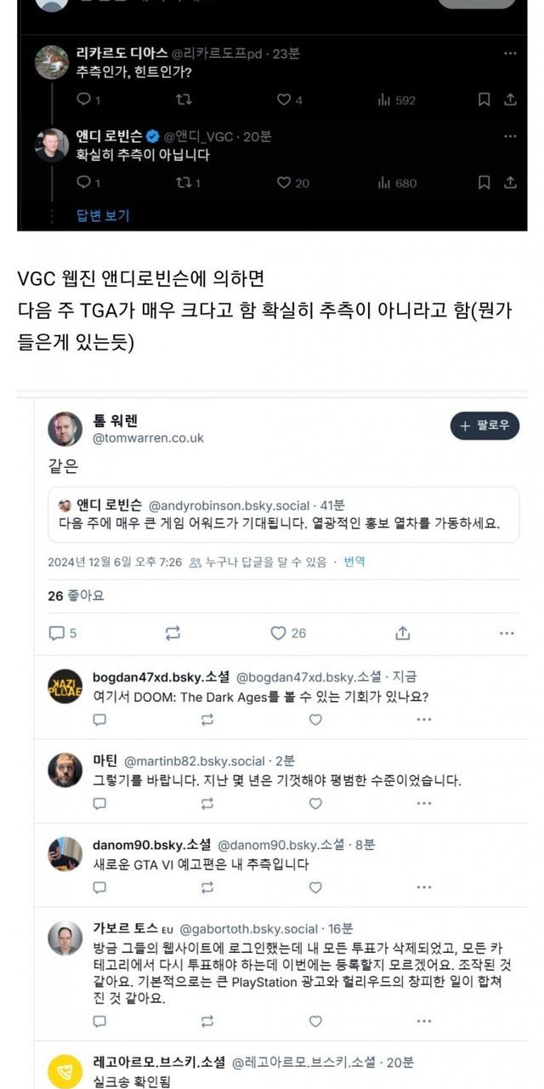Screen dimensions: 544x1089
Task: Reply to 톰 워렌's post with comment icon
Action: tap(57, 633)
